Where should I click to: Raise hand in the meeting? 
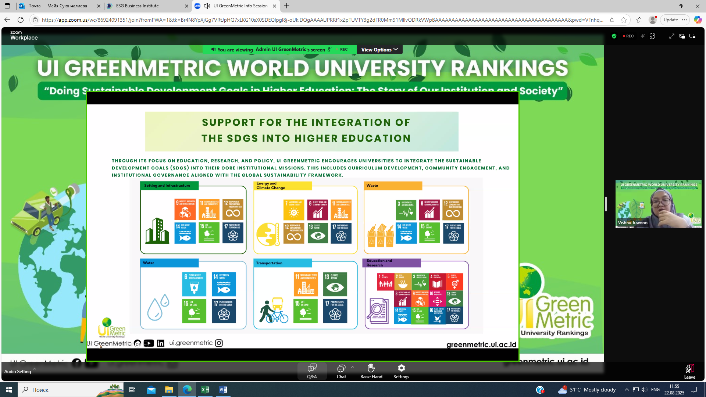(x=371, y=371)
